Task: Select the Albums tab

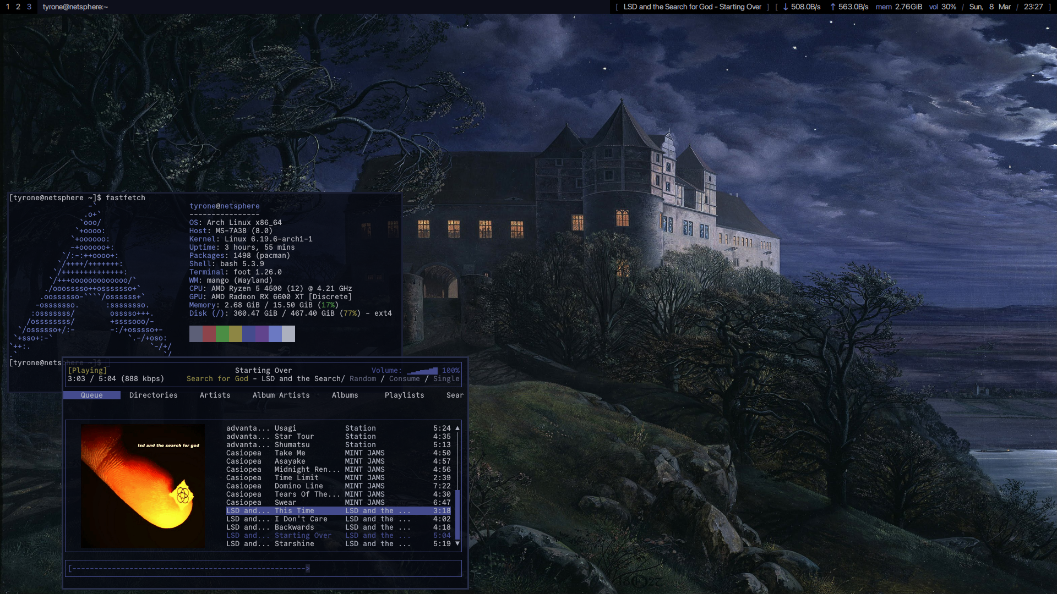Action: point(345,395)
